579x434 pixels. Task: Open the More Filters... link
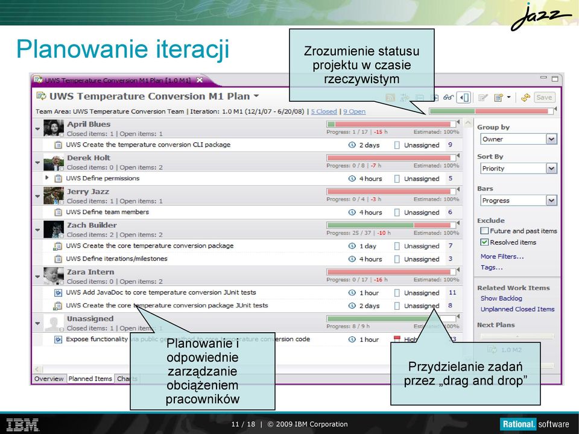[x=502, y=257]
